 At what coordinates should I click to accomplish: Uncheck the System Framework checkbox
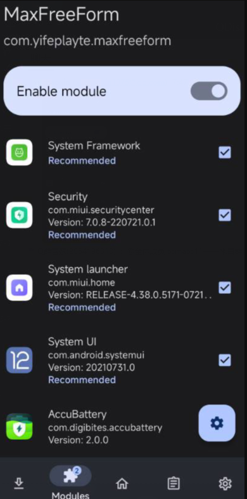225,153
